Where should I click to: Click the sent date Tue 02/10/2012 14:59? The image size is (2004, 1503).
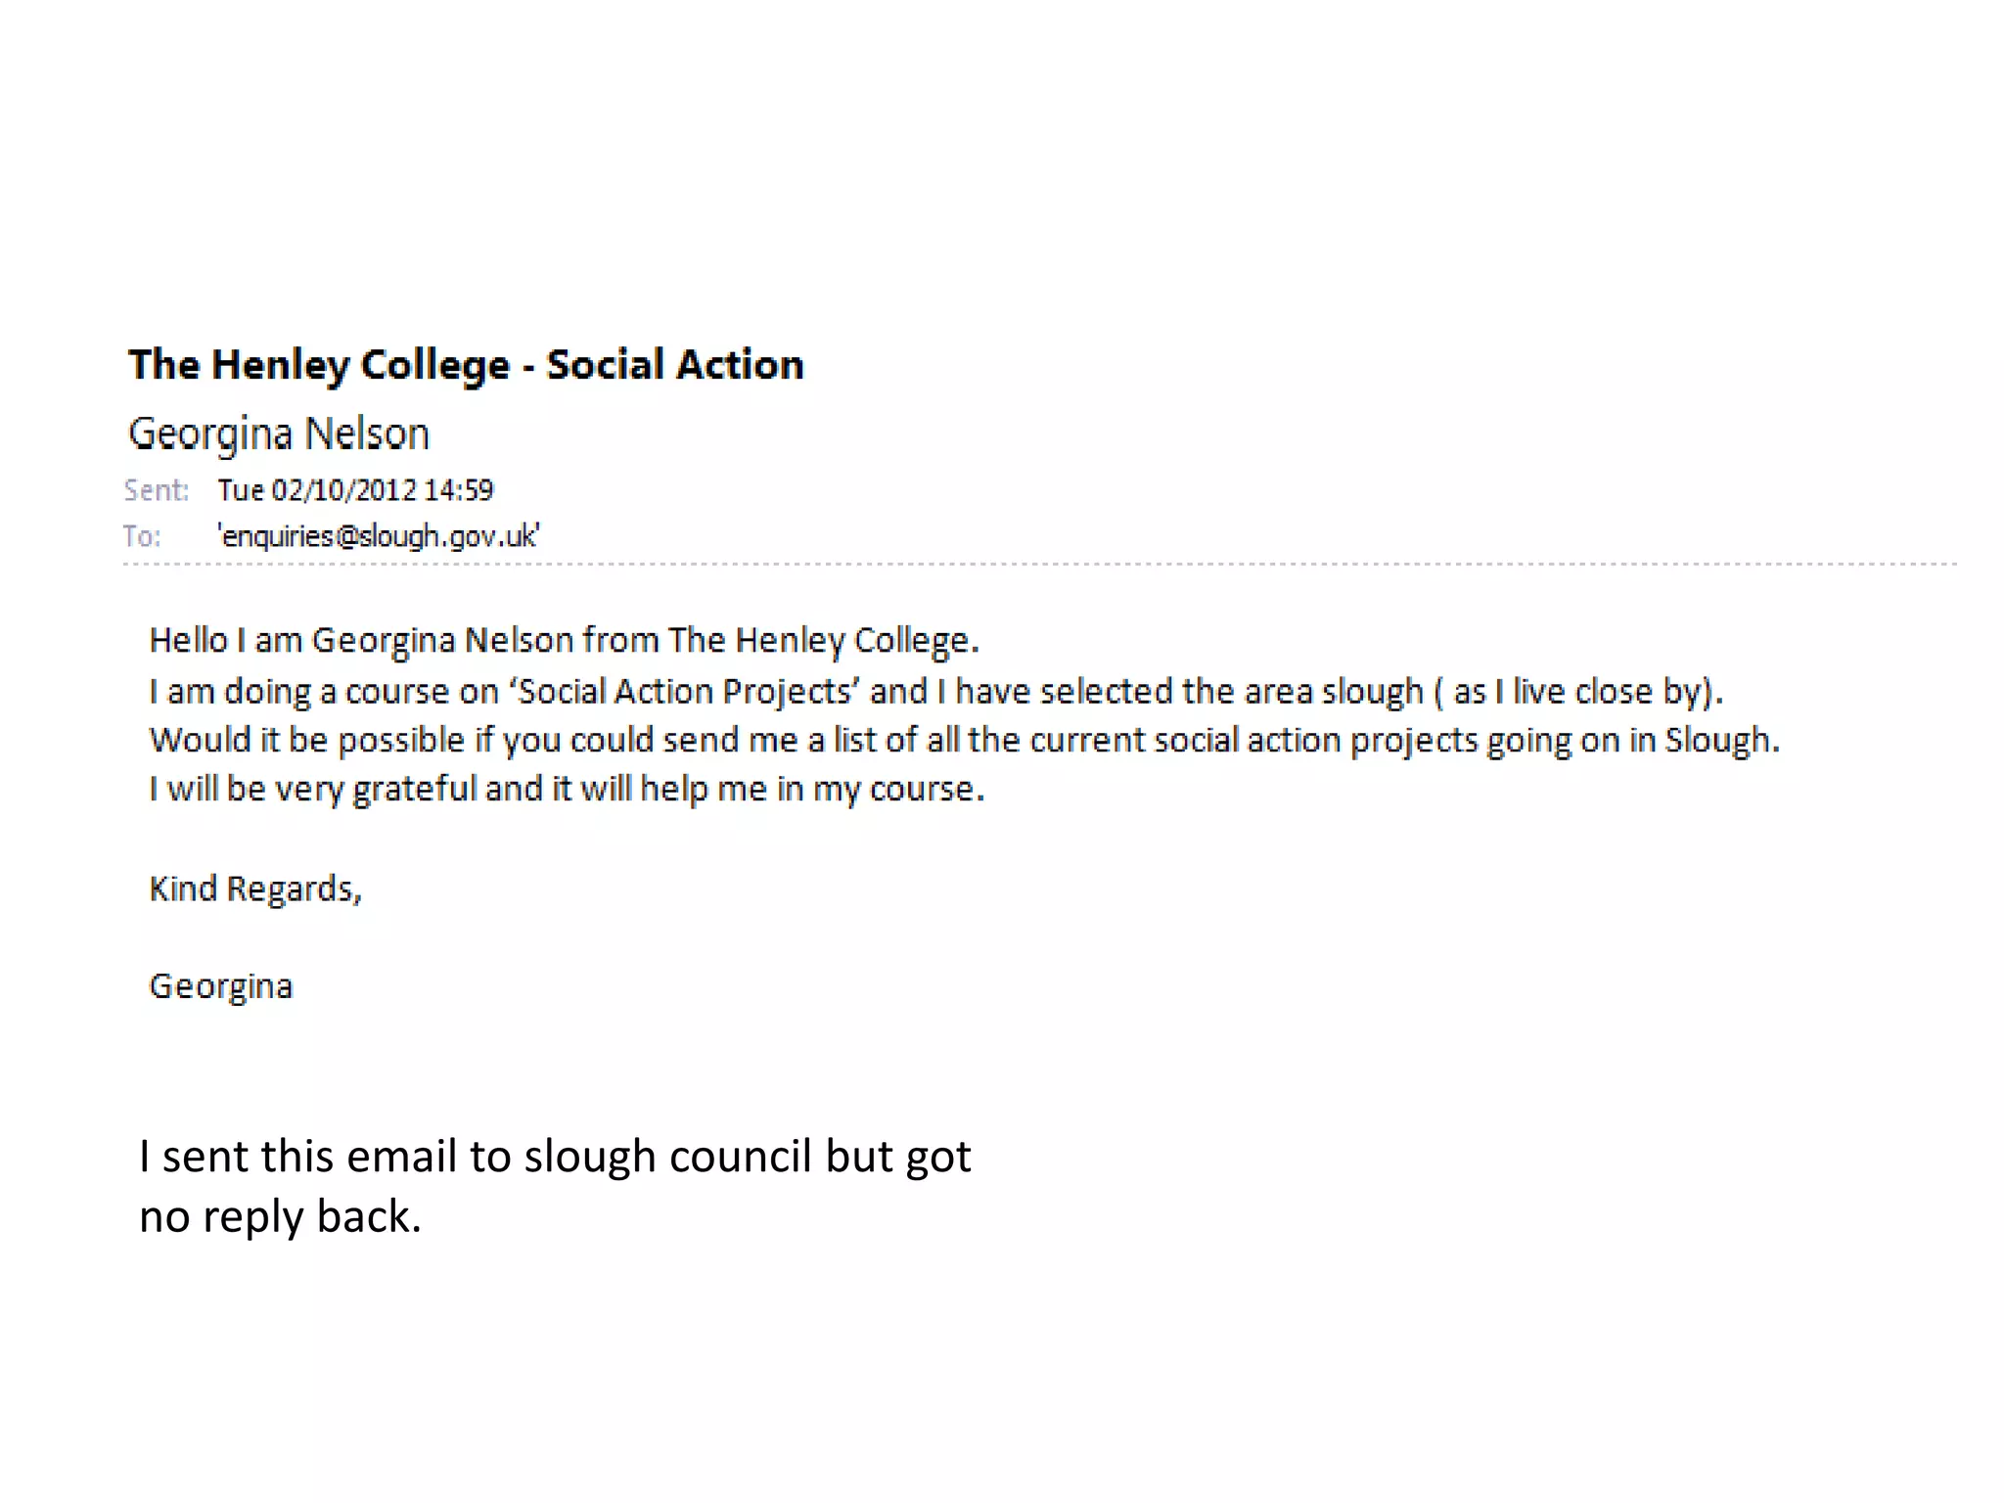(x=355, y=490)
